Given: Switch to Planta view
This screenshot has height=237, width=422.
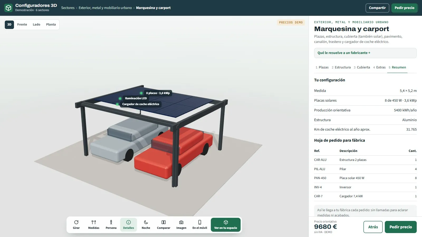Looking at the screenshot, I should (x=51, y=24).
